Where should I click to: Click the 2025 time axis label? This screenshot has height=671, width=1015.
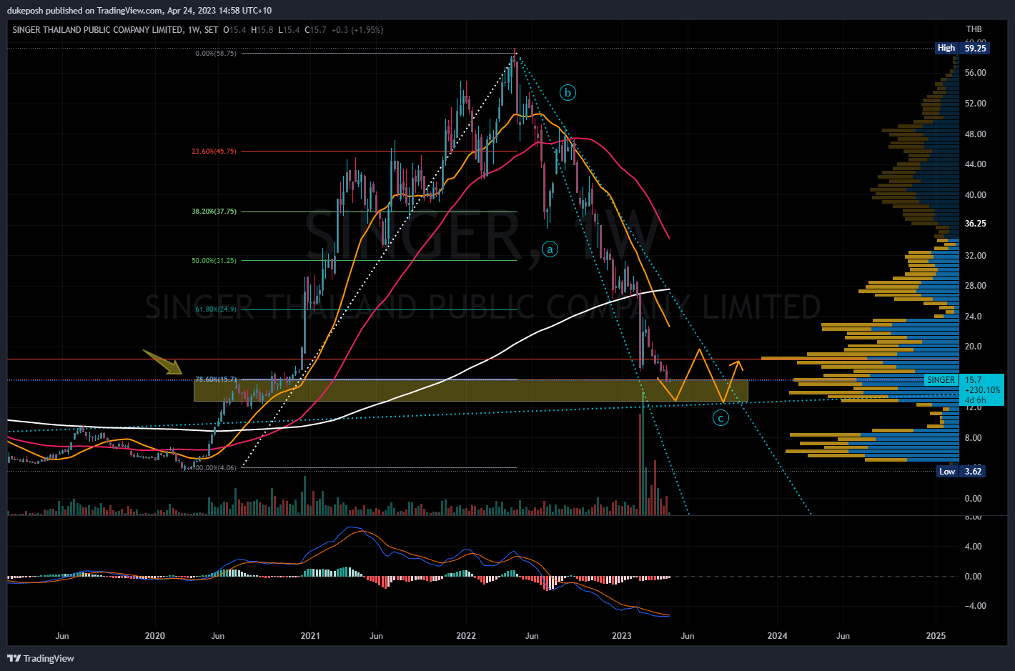[936, 636]
